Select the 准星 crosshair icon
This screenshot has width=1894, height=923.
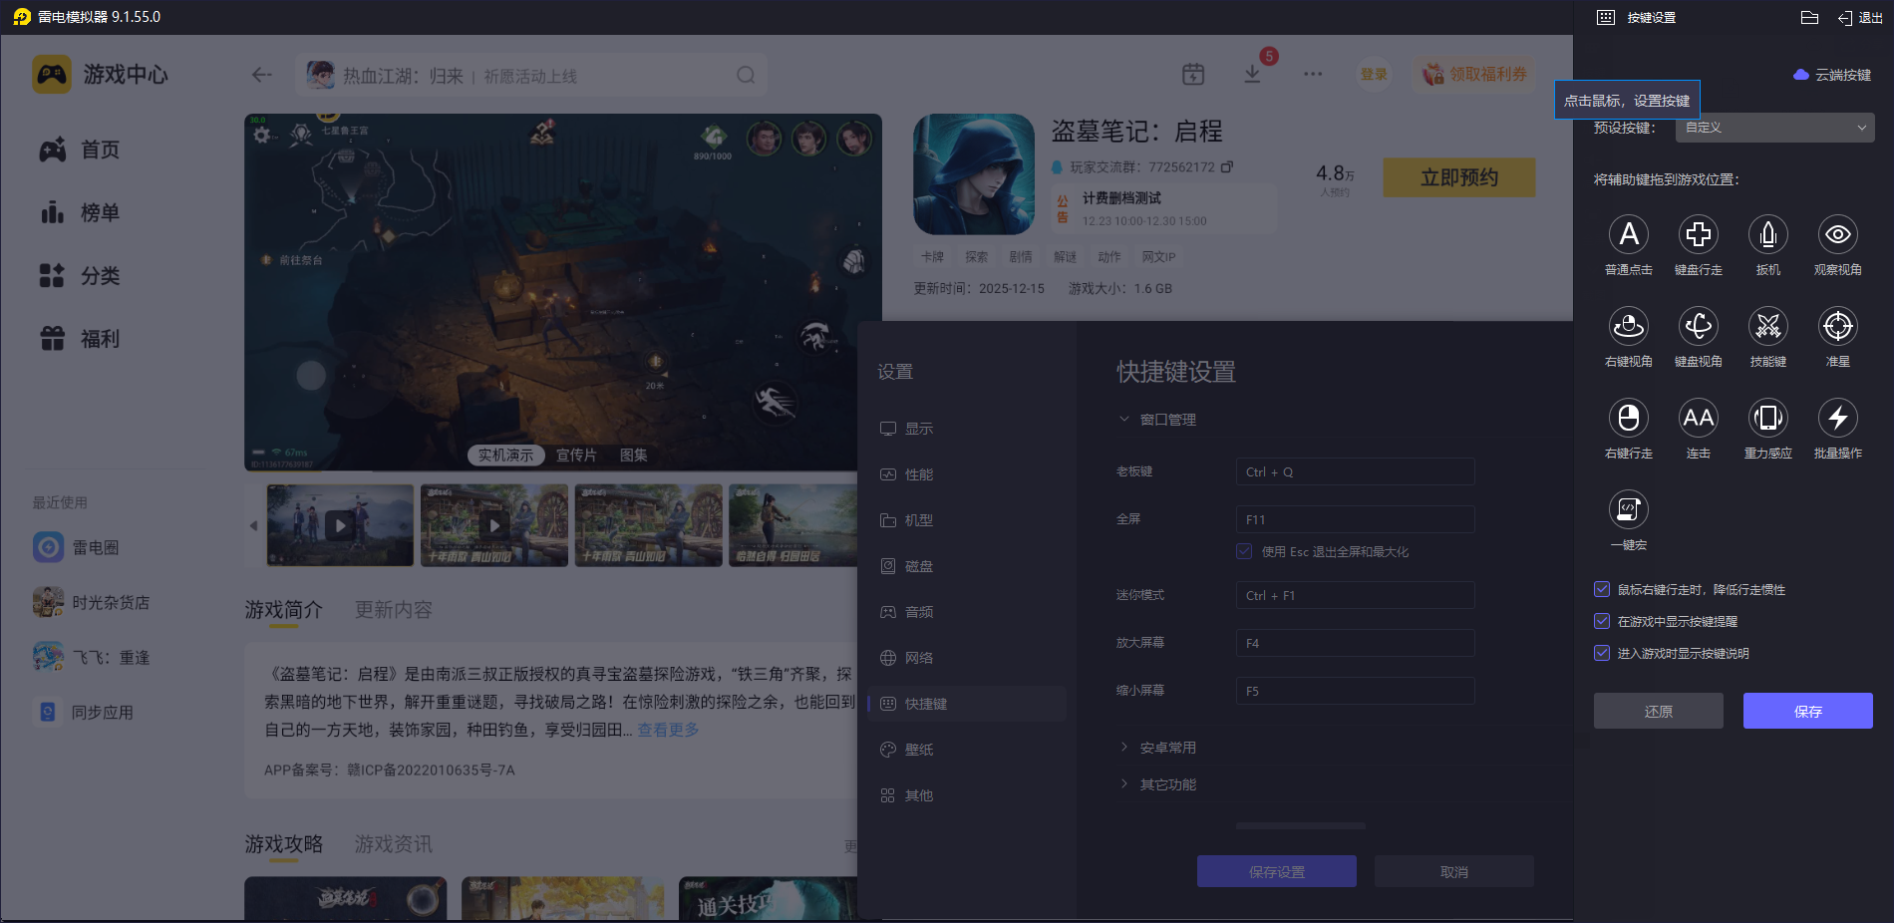tap(1838, 326)
